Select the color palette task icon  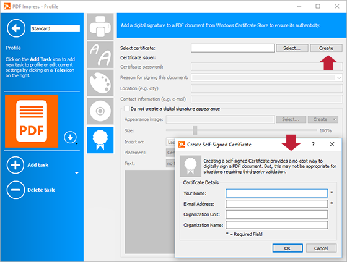tap(100, 83)
